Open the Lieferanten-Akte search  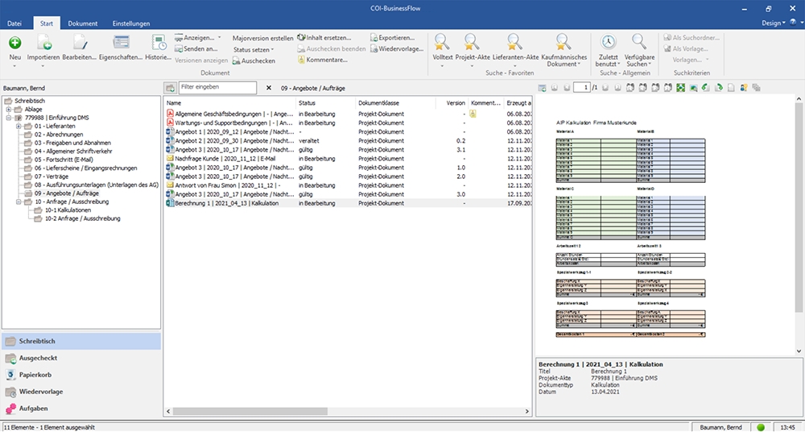[514, 43]
